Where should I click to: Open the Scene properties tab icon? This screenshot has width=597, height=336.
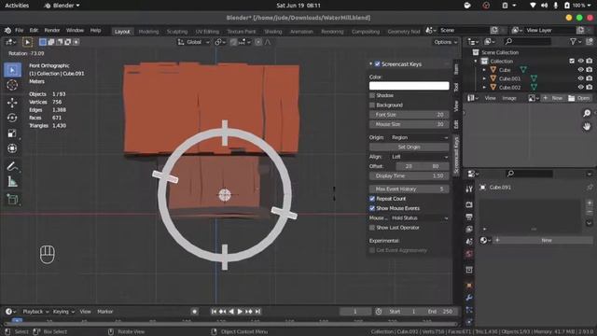coord(469,241)
